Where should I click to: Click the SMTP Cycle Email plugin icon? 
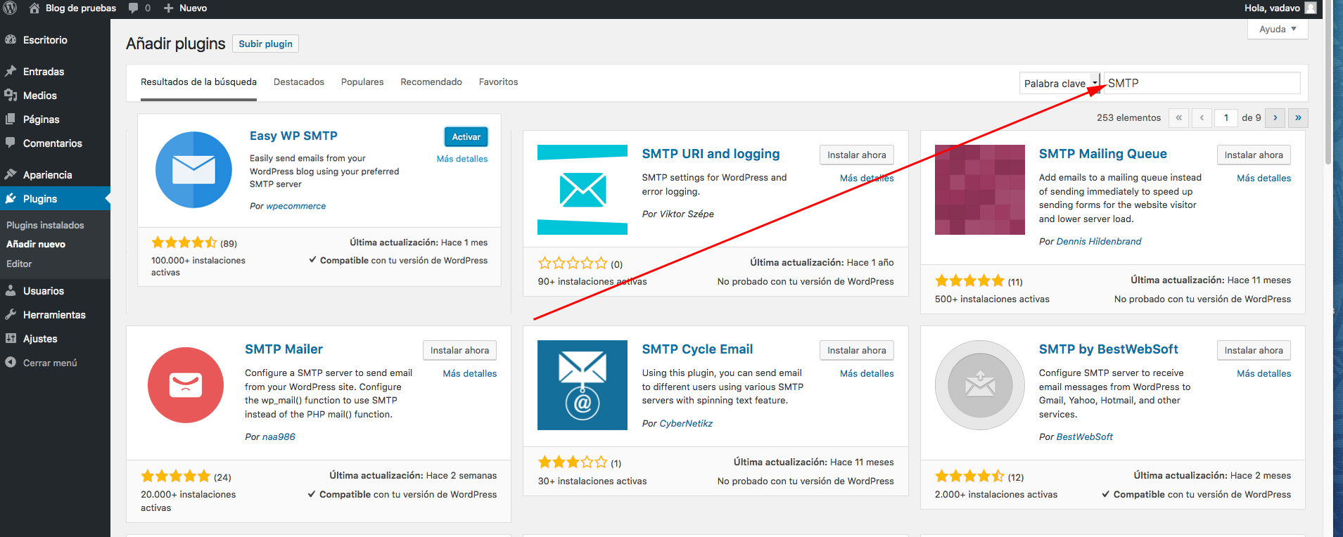pyautogui.click(x=583, y=385)
